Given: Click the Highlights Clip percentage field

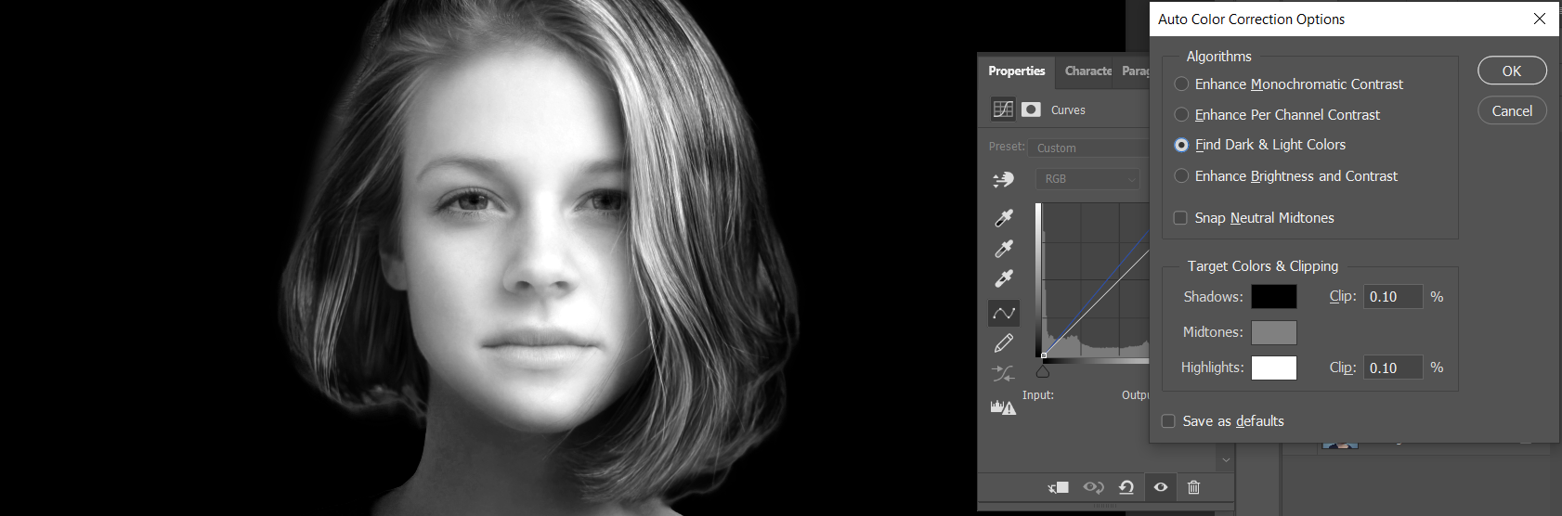Looking at the screenshot, I should point(1393,368).
